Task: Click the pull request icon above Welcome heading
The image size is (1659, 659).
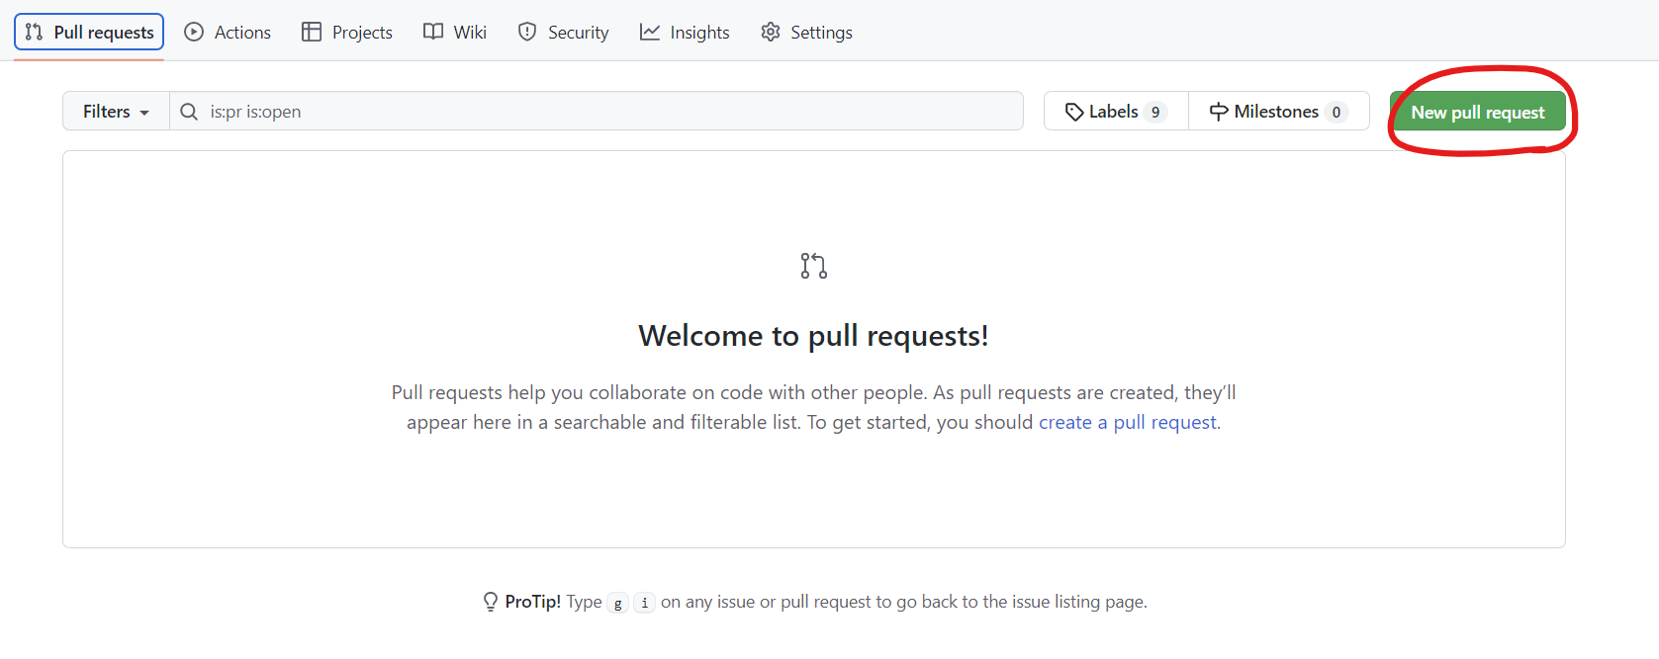Action: [x=814, y=266]
